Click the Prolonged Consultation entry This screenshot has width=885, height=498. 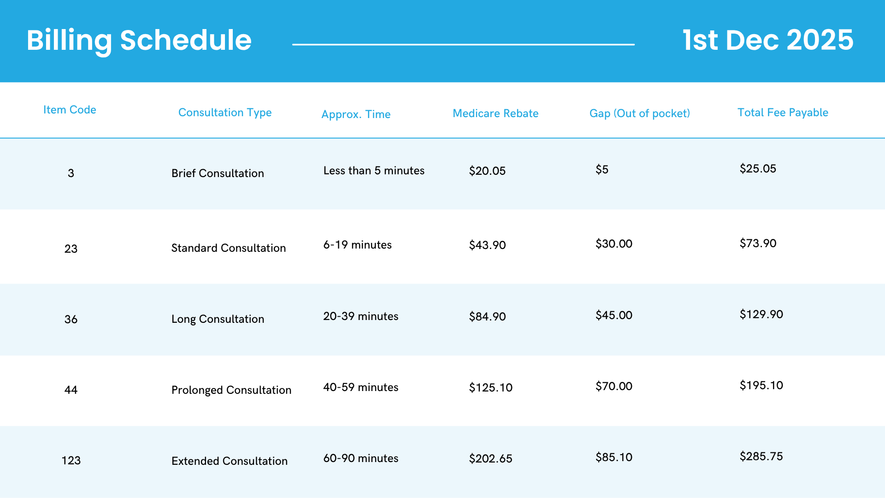pos(231,390)
